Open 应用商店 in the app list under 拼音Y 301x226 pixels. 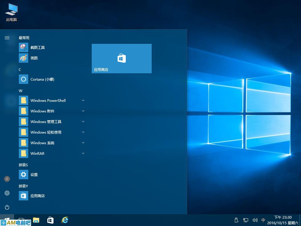click(x=52, y=196)
